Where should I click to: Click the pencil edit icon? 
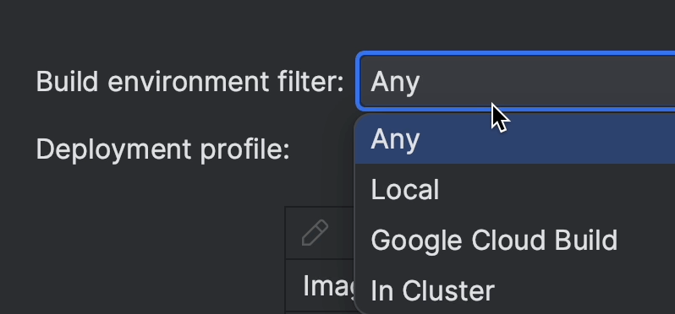316,233
